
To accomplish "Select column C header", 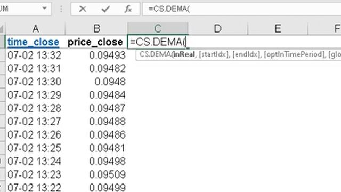I will tap(158, 28).
